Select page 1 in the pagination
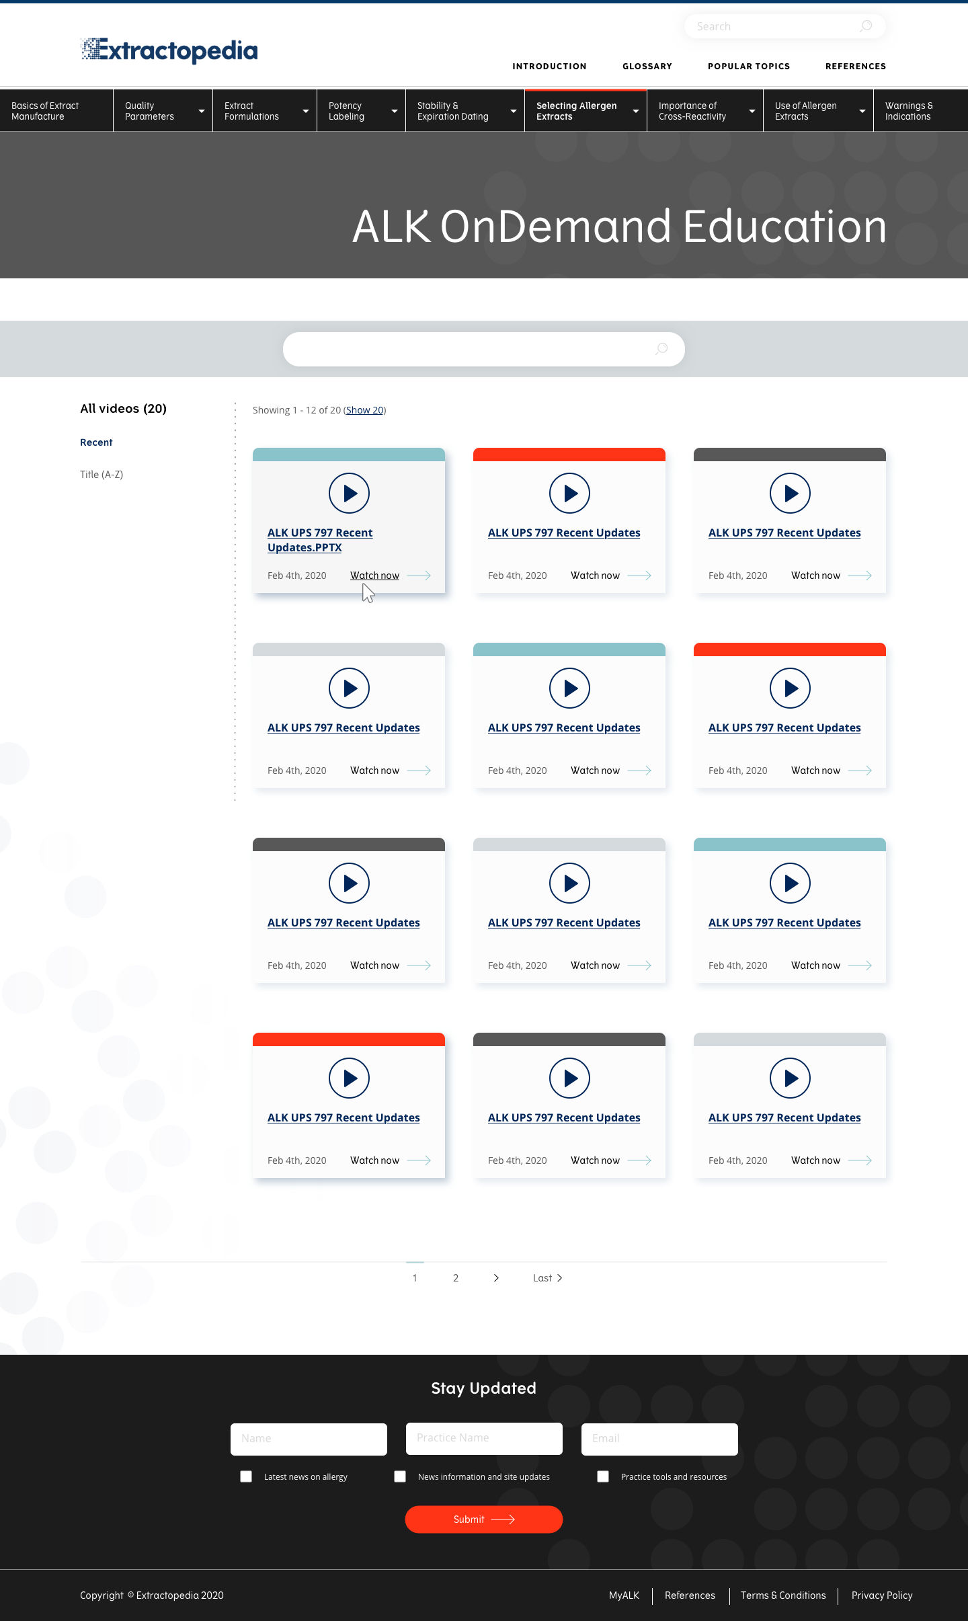 [415, 1278]
